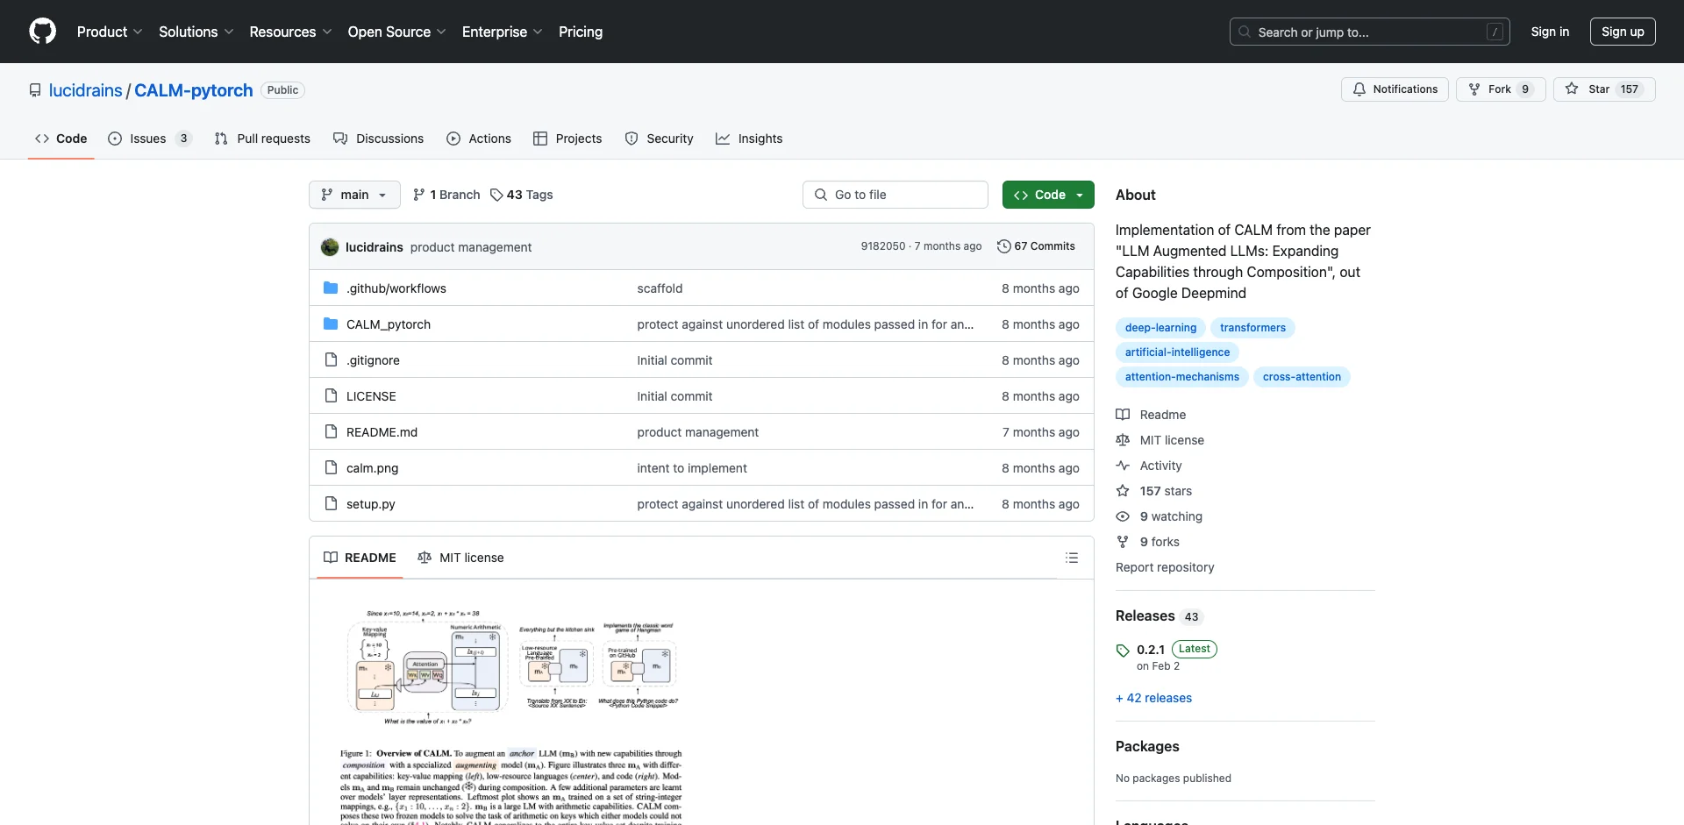Switch to the Code tab
The width and height of the screenshot is (1684, 825).
tap(61, 139)
